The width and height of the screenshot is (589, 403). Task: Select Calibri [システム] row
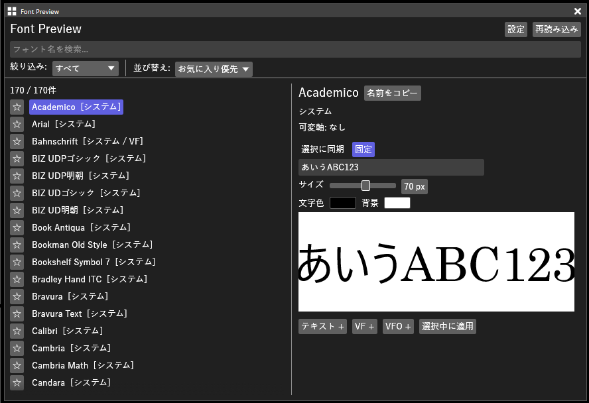tap(67, 331)
